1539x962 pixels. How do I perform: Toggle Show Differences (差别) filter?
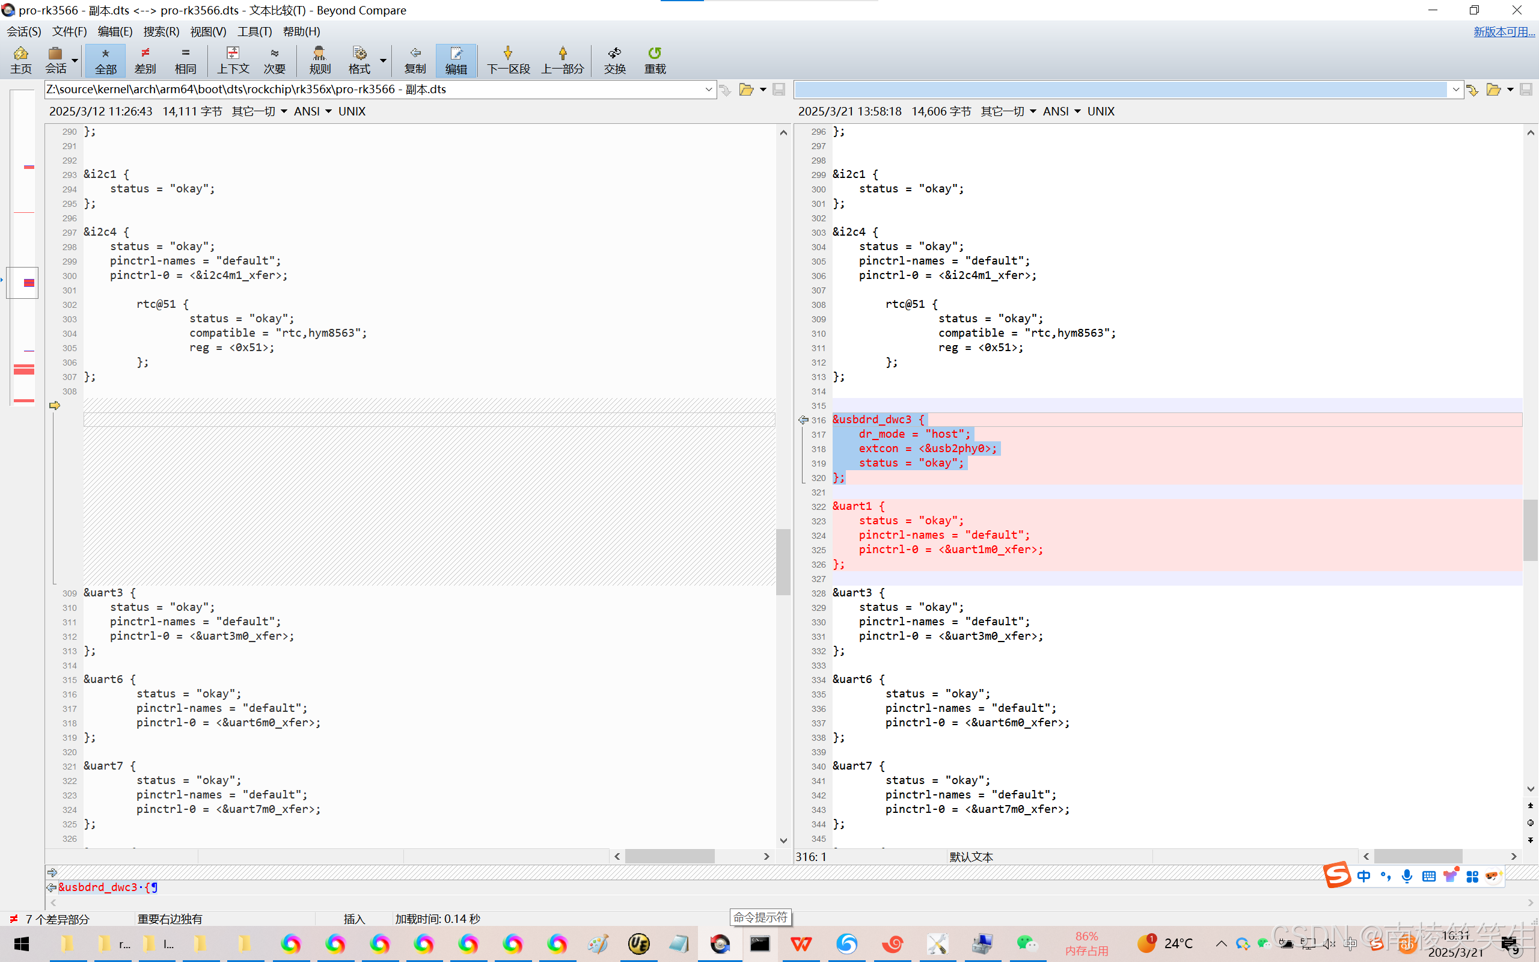(145, 60)
